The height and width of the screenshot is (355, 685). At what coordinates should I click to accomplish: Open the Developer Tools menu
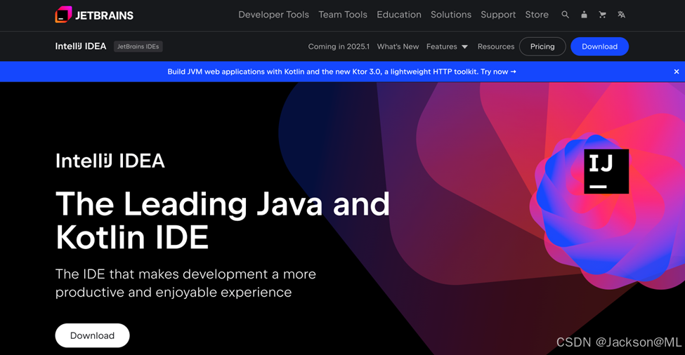[273, 15]
